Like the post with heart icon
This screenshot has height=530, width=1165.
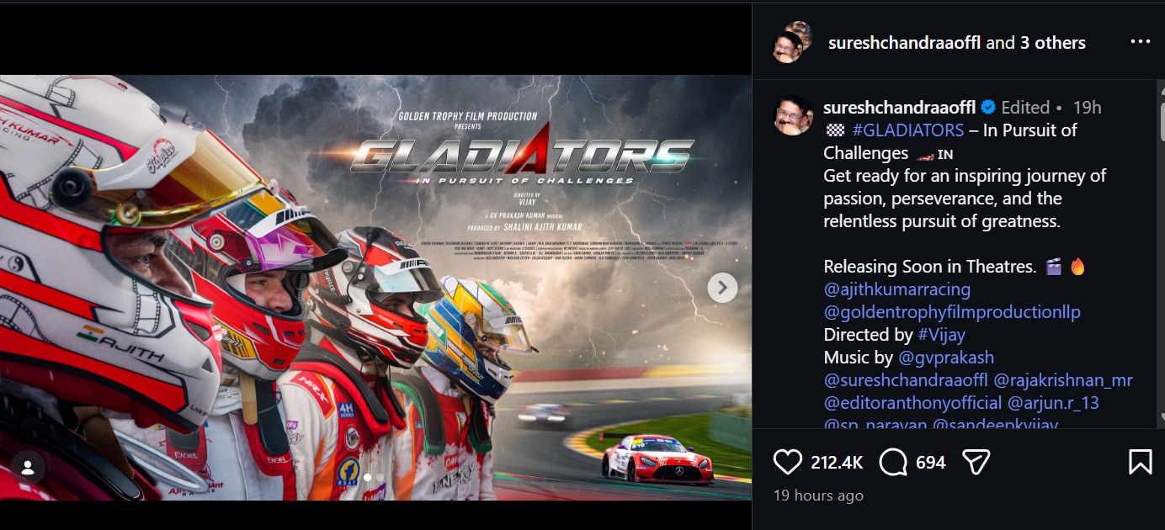click(x=787, y=462)
